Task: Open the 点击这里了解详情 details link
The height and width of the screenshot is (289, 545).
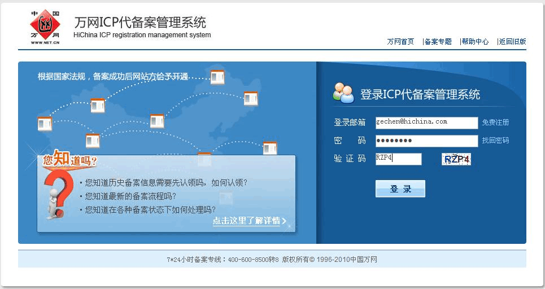Action: click(246, 221)
